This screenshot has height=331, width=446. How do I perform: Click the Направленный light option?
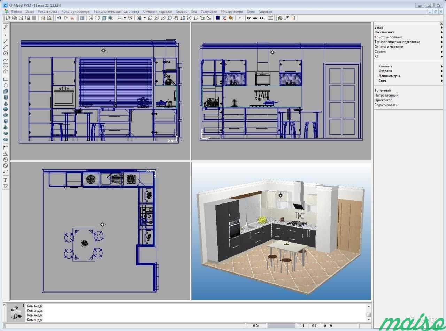coord(386,95)
